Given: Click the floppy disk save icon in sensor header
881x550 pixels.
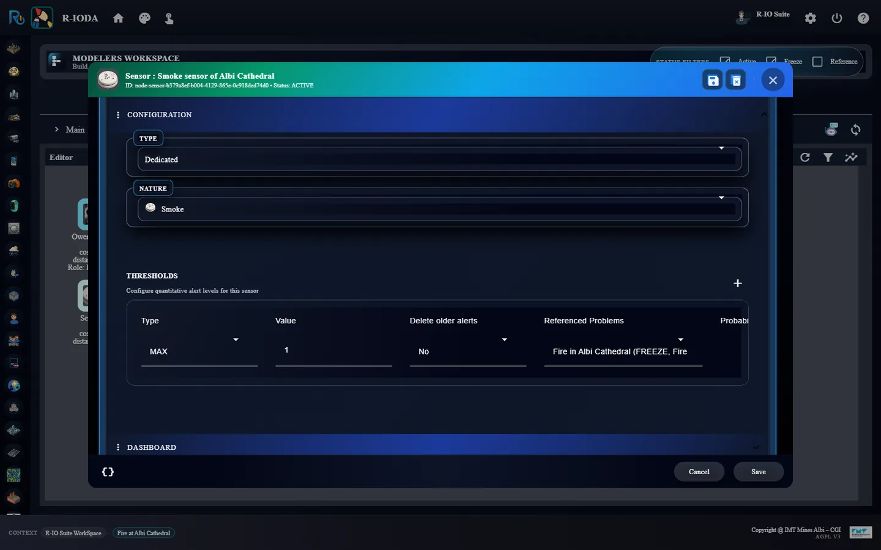Looking at the screenshot, I should click(713, 80).
